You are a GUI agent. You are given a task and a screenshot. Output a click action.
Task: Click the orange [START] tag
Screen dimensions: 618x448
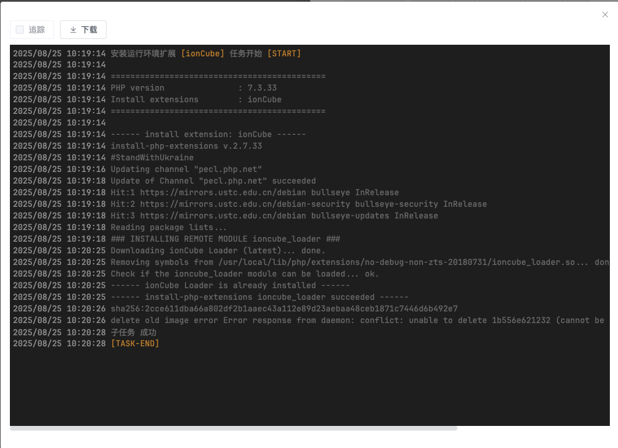(284, 53)
